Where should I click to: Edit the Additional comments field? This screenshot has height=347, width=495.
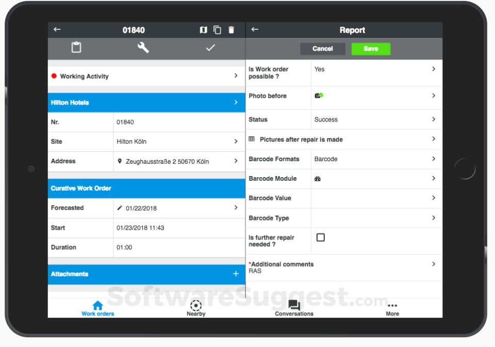click(x=344, y=268)
